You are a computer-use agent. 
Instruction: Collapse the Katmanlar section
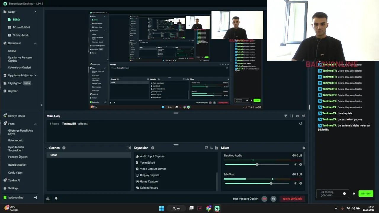35,43
